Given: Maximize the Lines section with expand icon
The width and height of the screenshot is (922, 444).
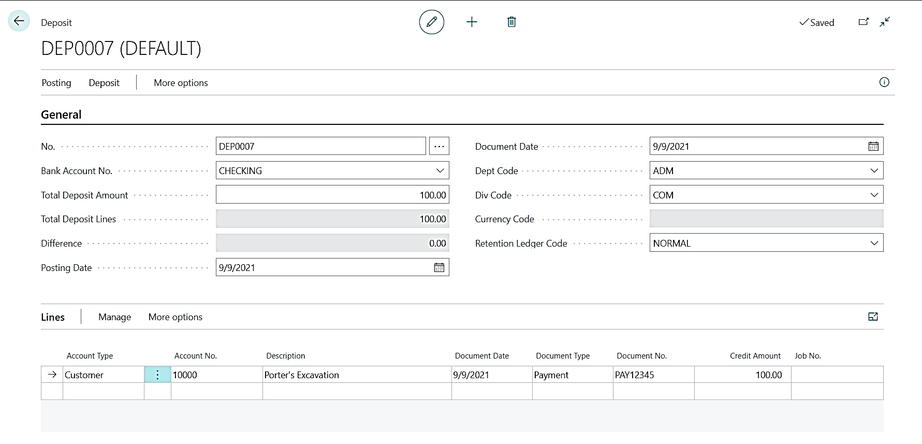Looking at the screenshot, I should (x=873, y=317).
